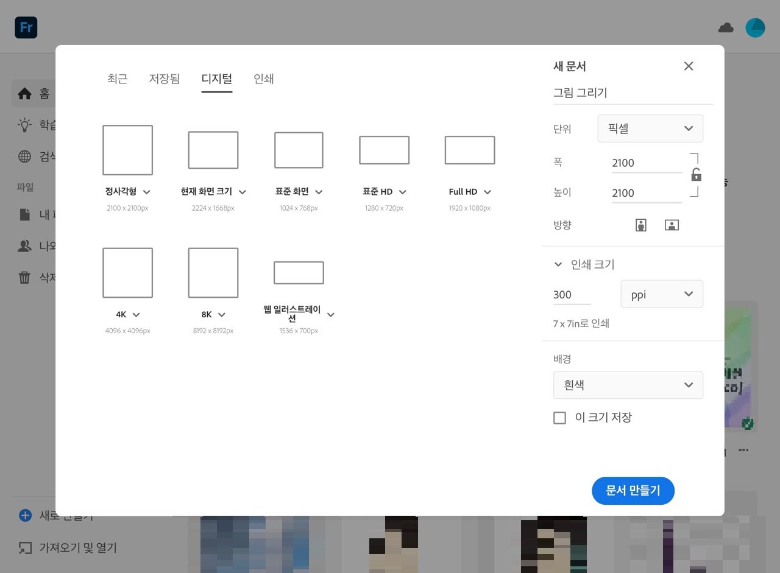780x573 pixels.
Task: Select the 8K preset thumbnail
Action: 213,273
